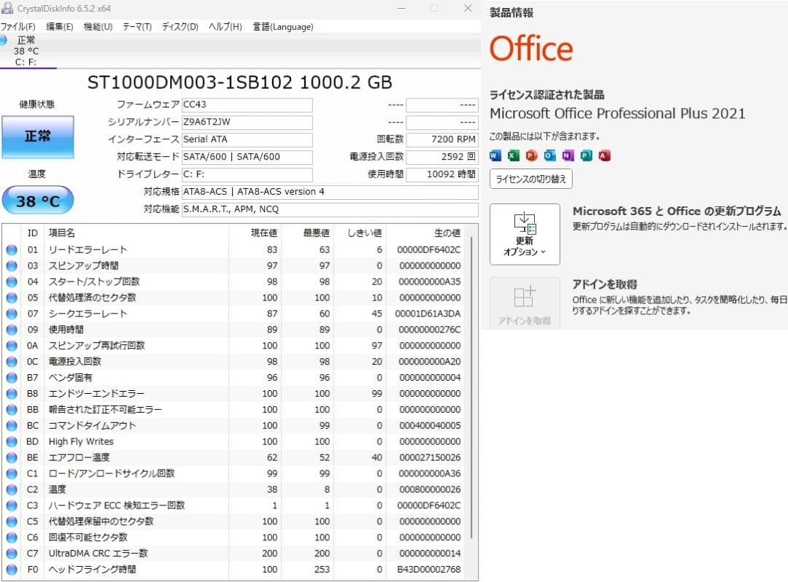The height and width of the screenshot is (582, 788).
Task: Open the テーマ menu
Action: [x=138, y=26]
